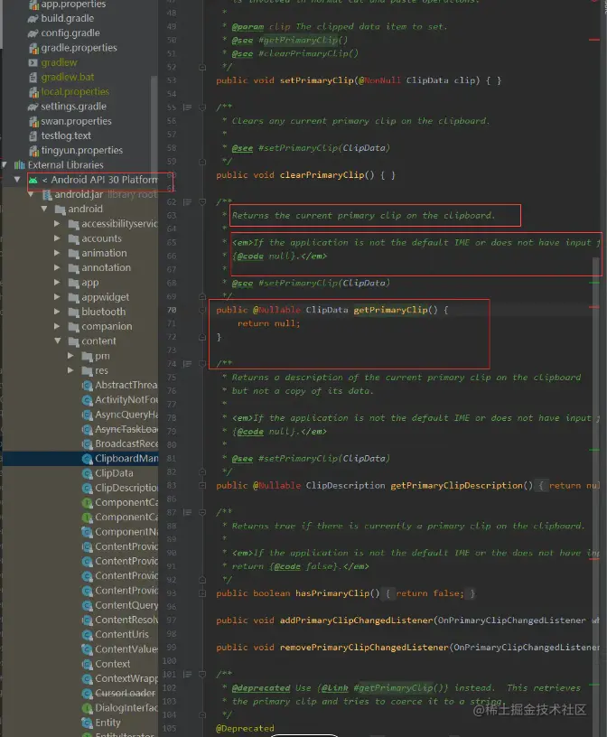The height and width of the screenshot is (737, 607).
Task: Click the android.jar archive icon
Action: tap(47, 194)
